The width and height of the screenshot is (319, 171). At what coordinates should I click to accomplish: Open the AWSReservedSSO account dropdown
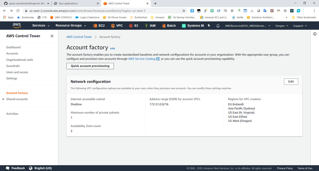(x=247, y=26)
